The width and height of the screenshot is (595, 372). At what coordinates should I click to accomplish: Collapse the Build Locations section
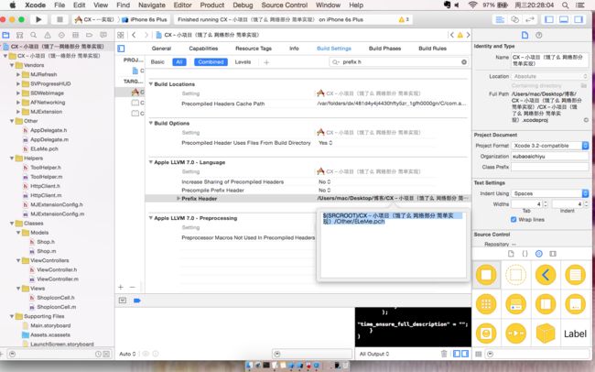[x=151, y=84]
